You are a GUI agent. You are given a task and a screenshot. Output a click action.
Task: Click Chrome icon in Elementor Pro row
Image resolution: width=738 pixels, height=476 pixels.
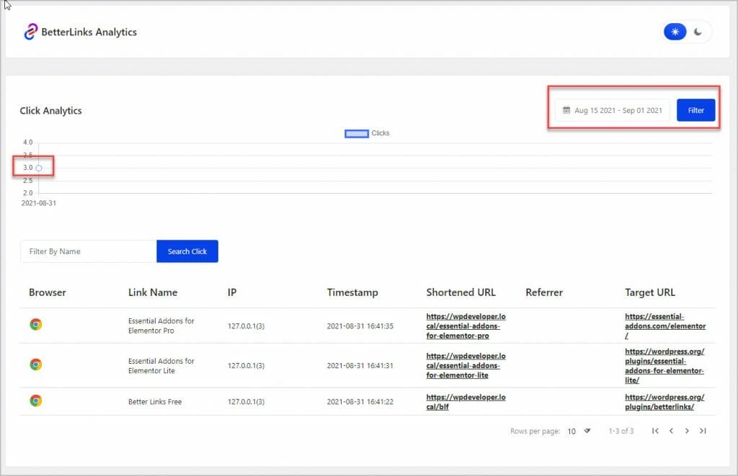point(36,325)
